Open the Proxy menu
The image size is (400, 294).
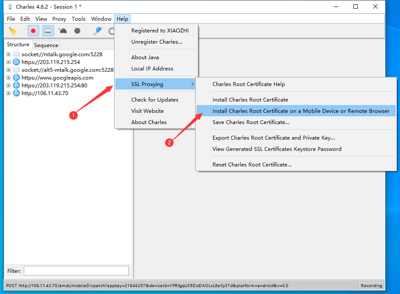click(x=59, y=19)
